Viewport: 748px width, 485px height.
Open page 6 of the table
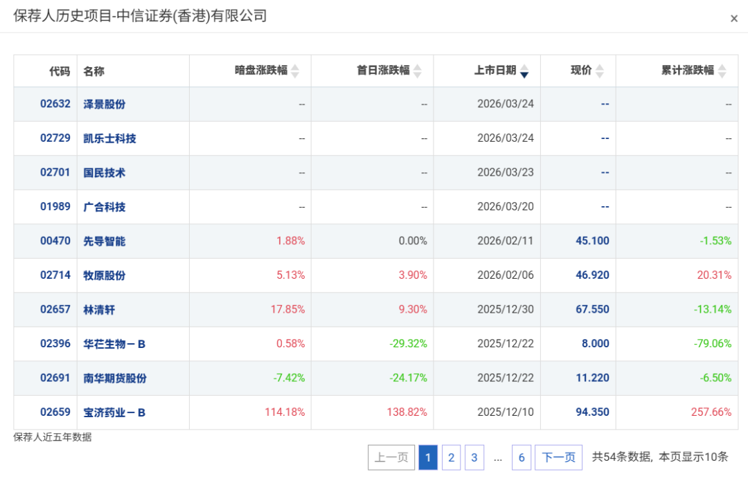(522, 457)
